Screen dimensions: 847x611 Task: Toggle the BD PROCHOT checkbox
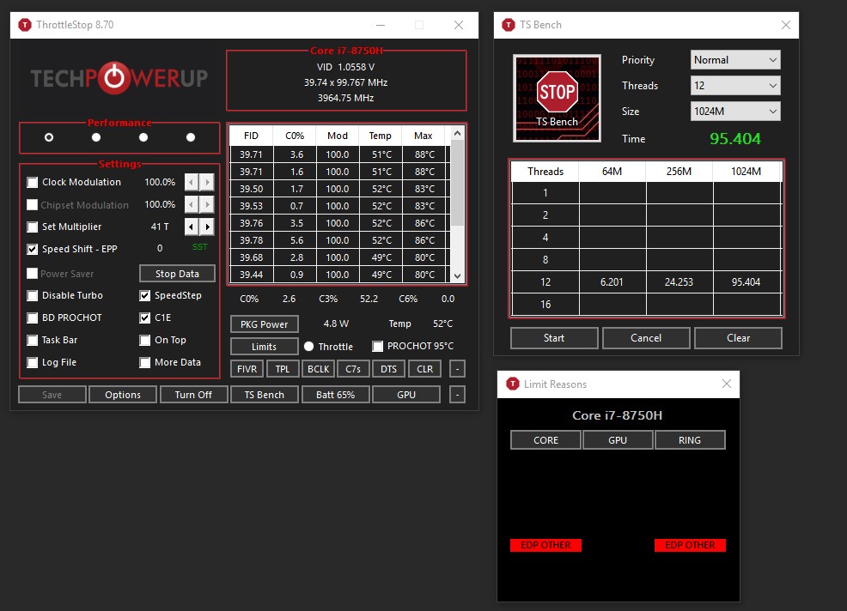point(33,318)
